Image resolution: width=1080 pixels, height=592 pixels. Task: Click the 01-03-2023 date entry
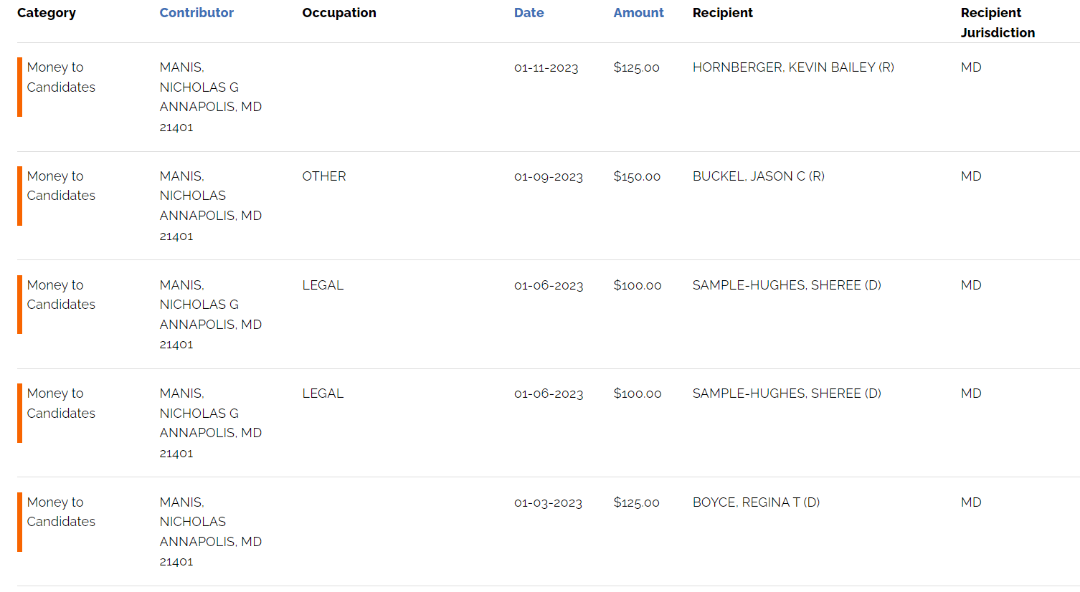coord(548,503)
